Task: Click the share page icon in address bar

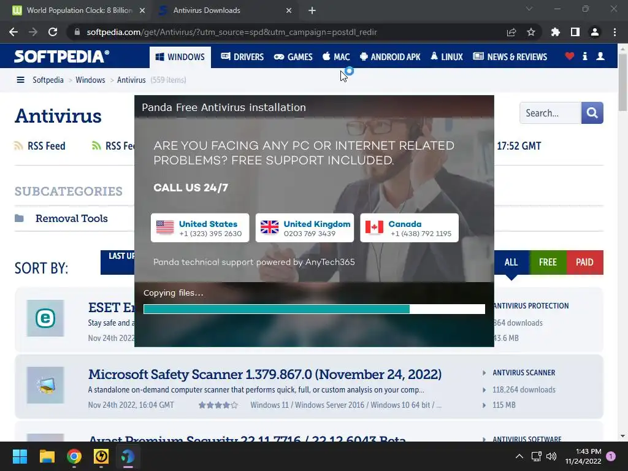Action: pyautogui.click(x=511, y=32)
